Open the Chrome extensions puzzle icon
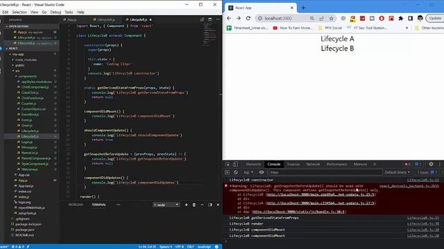Viewport: 444px width, 249px height. [401, 19]
